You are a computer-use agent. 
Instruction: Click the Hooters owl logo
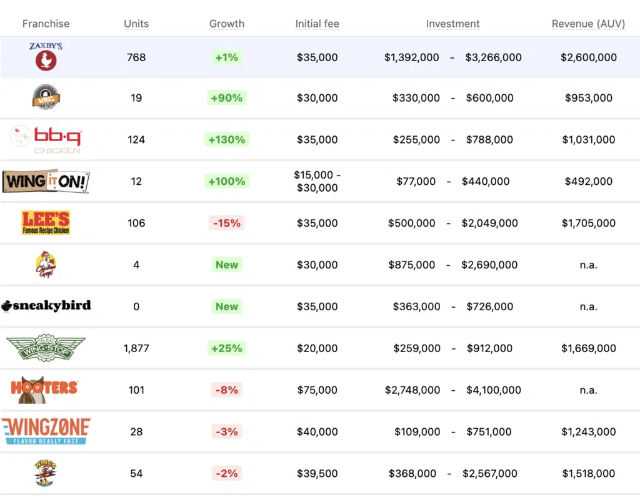[x=44, y=390]
